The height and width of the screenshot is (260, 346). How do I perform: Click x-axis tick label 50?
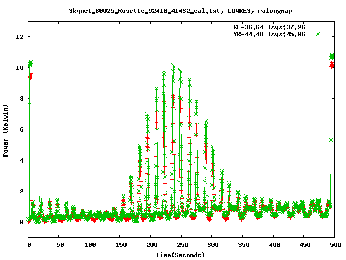(x=60, y=245)
